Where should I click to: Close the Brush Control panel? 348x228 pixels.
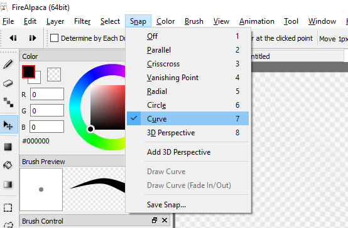click(x=165, y=220)
